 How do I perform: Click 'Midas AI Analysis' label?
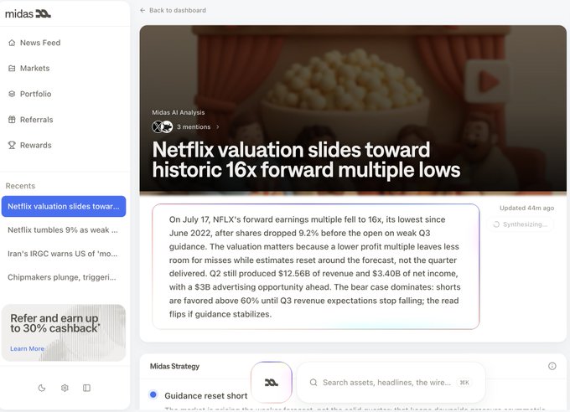tap(178, 112)
